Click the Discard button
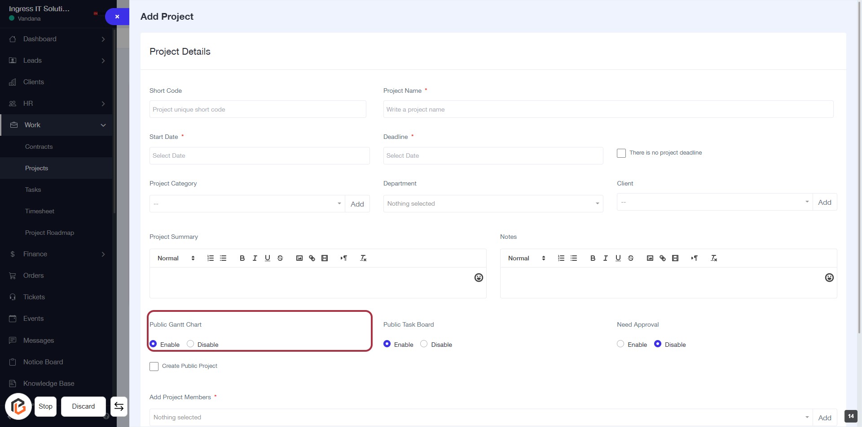 [x=84, y=406]
